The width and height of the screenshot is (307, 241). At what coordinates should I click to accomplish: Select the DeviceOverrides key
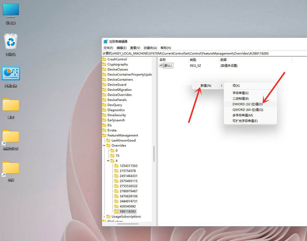click(119, 95)
